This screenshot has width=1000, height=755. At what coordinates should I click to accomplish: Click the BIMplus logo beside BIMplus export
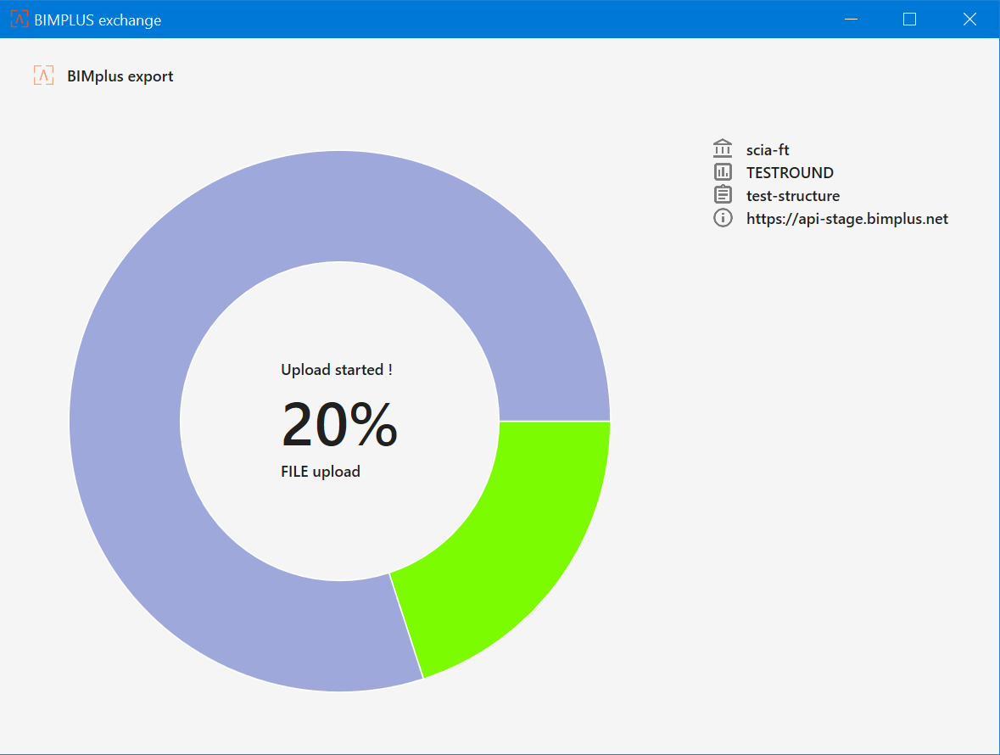pyautogui.click(x=43, y=75)
